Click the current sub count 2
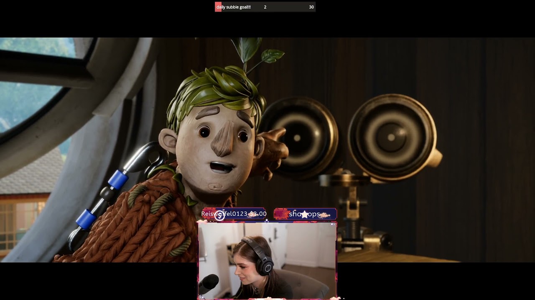This screenshot has width=535, height=300. point(265,7)
